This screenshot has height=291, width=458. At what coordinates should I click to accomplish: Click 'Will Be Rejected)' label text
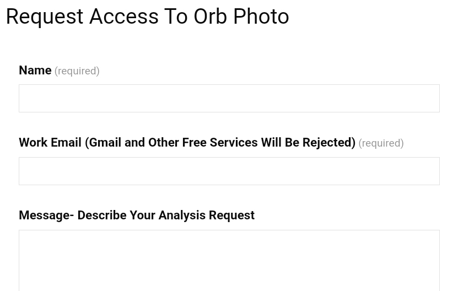(308, 143)
